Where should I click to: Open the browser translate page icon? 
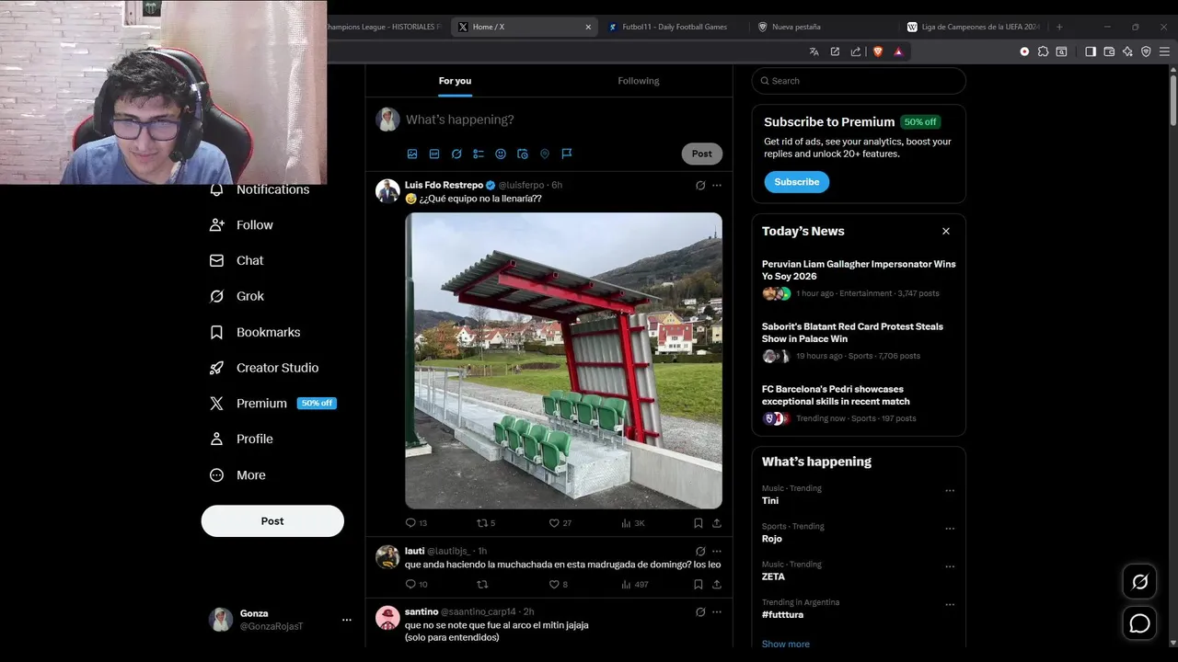click(x=814, y=51)
